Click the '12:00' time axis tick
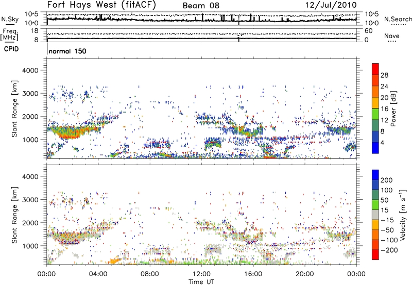Screen dimensions: 412x285 tap(201, 274)
